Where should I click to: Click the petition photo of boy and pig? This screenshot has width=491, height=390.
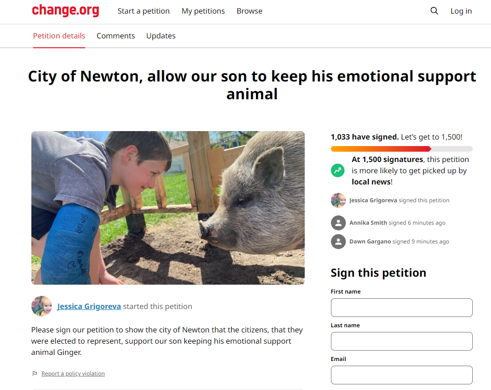click(168, 208)
